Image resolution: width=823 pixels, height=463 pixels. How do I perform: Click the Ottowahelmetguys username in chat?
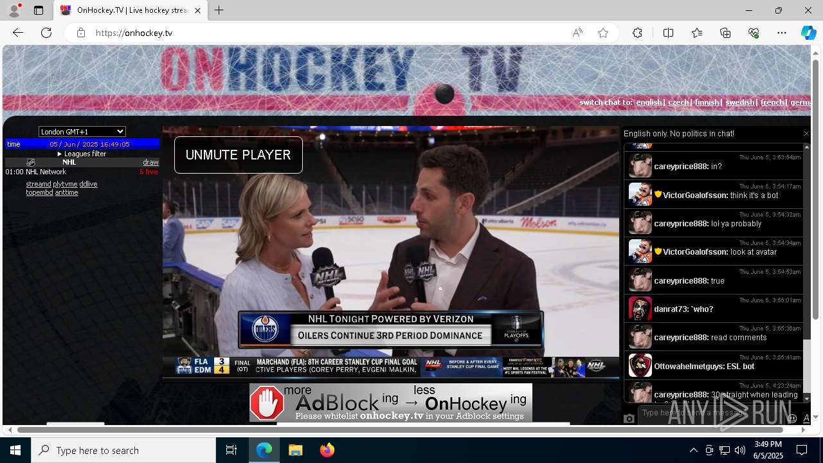tap(688, 367)
